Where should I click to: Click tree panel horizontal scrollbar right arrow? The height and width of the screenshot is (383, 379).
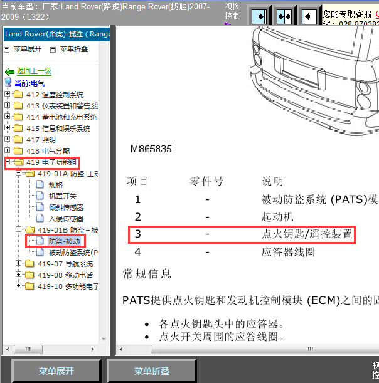point(92,349)
